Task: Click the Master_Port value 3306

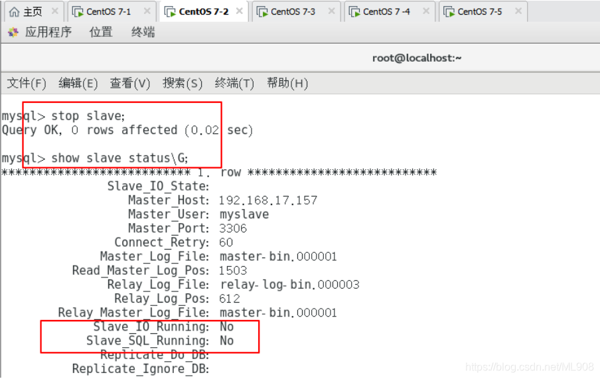Action: (233, 228)
